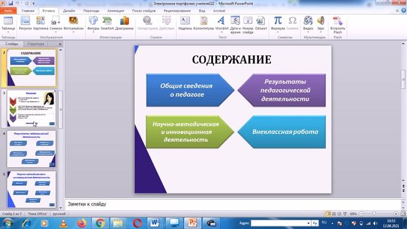Open Колонтитулы header and footer
407x229 pixels.
(x=203, y=24)
